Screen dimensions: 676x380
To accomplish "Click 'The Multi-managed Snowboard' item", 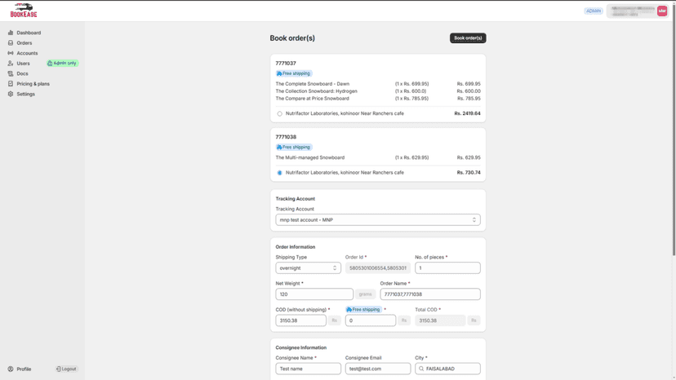I will coord(310,157).
